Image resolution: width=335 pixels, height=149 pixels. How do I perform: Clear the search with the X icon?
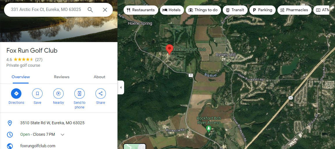pos(105,10)
